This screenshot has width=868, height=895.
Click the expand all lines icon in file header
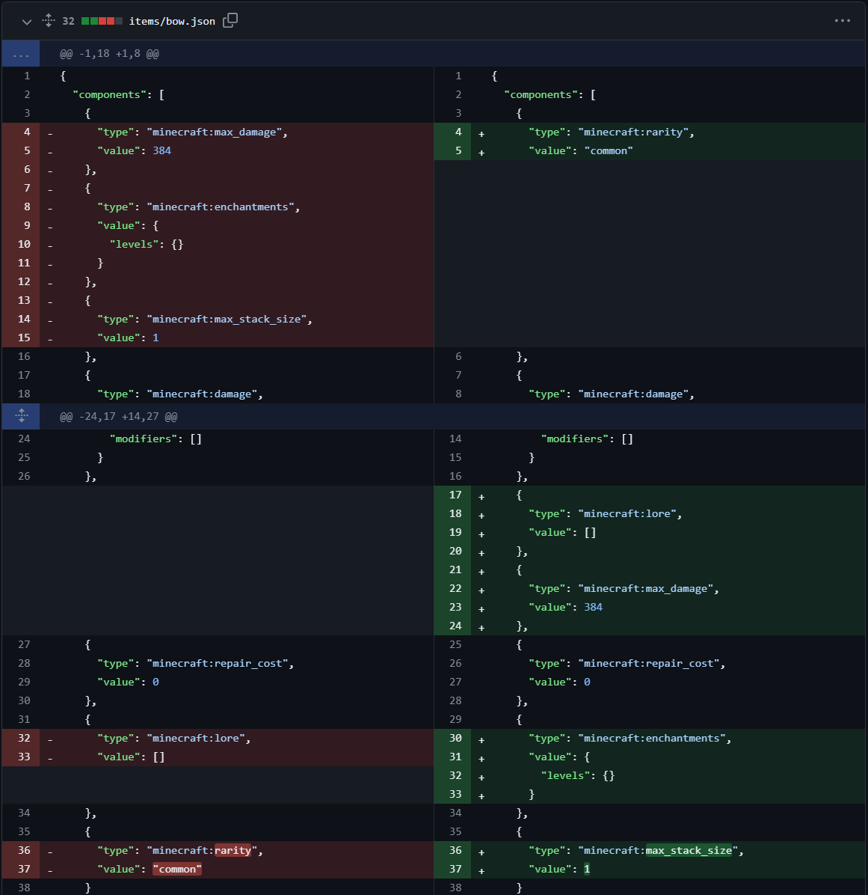[49, 21]
